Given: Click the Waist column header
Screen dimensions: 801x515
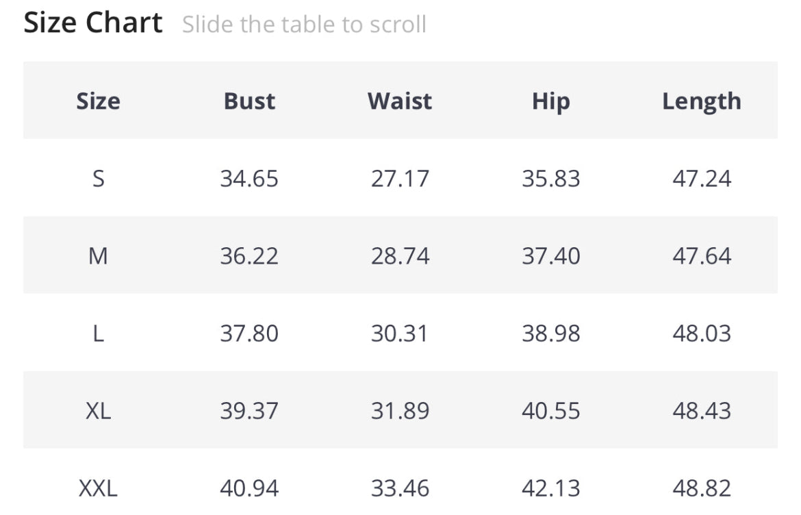Looking at the screenshot, I should pos(400,101).
